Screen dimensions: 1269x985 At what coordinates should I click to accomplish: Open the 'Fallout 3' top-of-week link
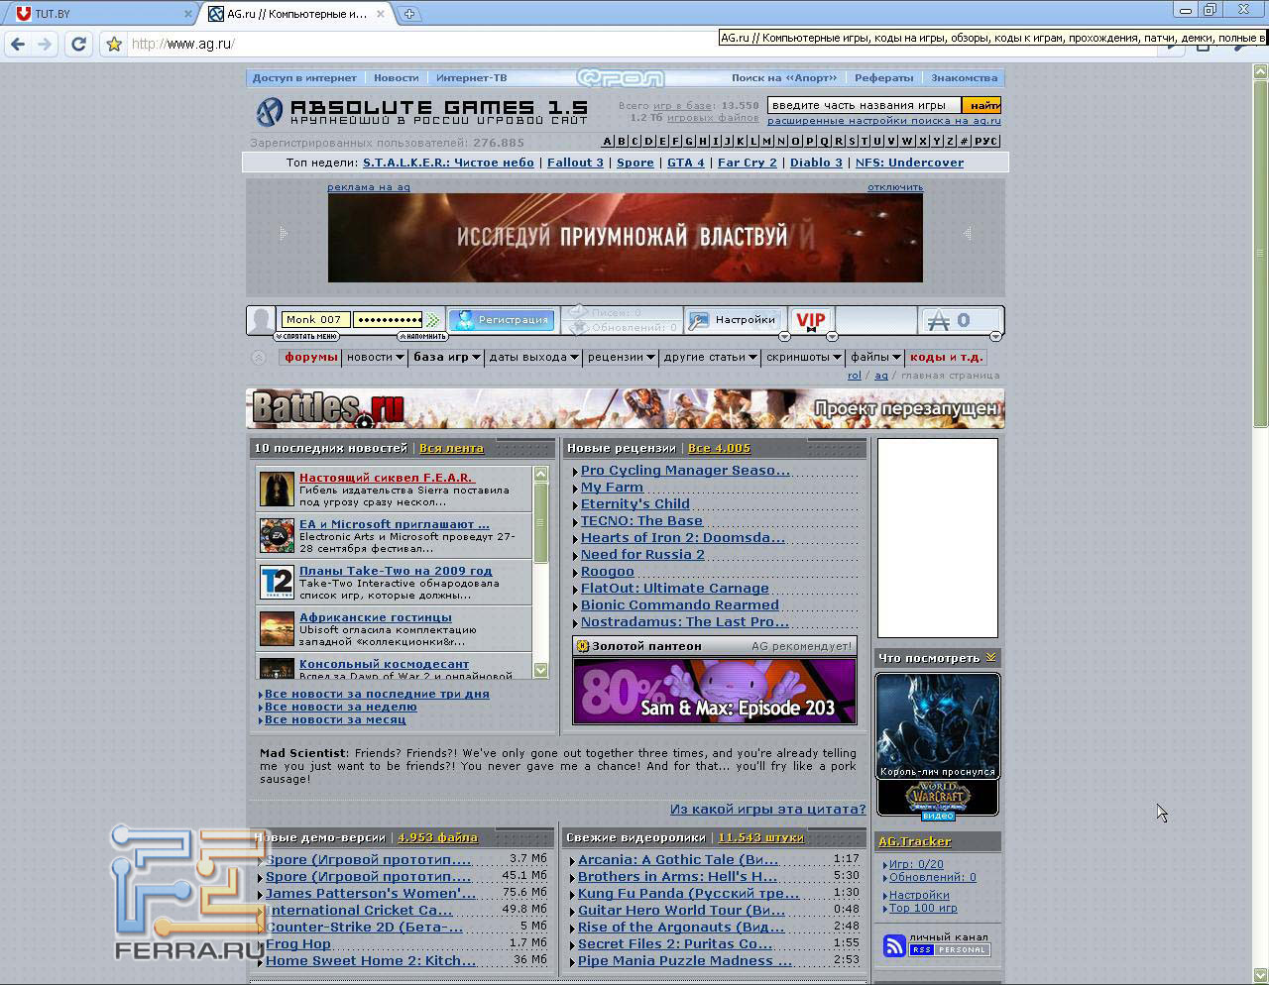(x=575, y=163)
